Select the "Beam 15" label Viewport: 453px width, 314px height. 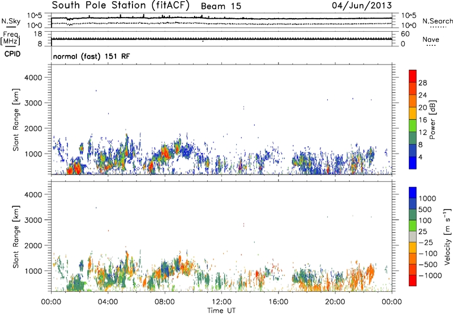(221, 6)
